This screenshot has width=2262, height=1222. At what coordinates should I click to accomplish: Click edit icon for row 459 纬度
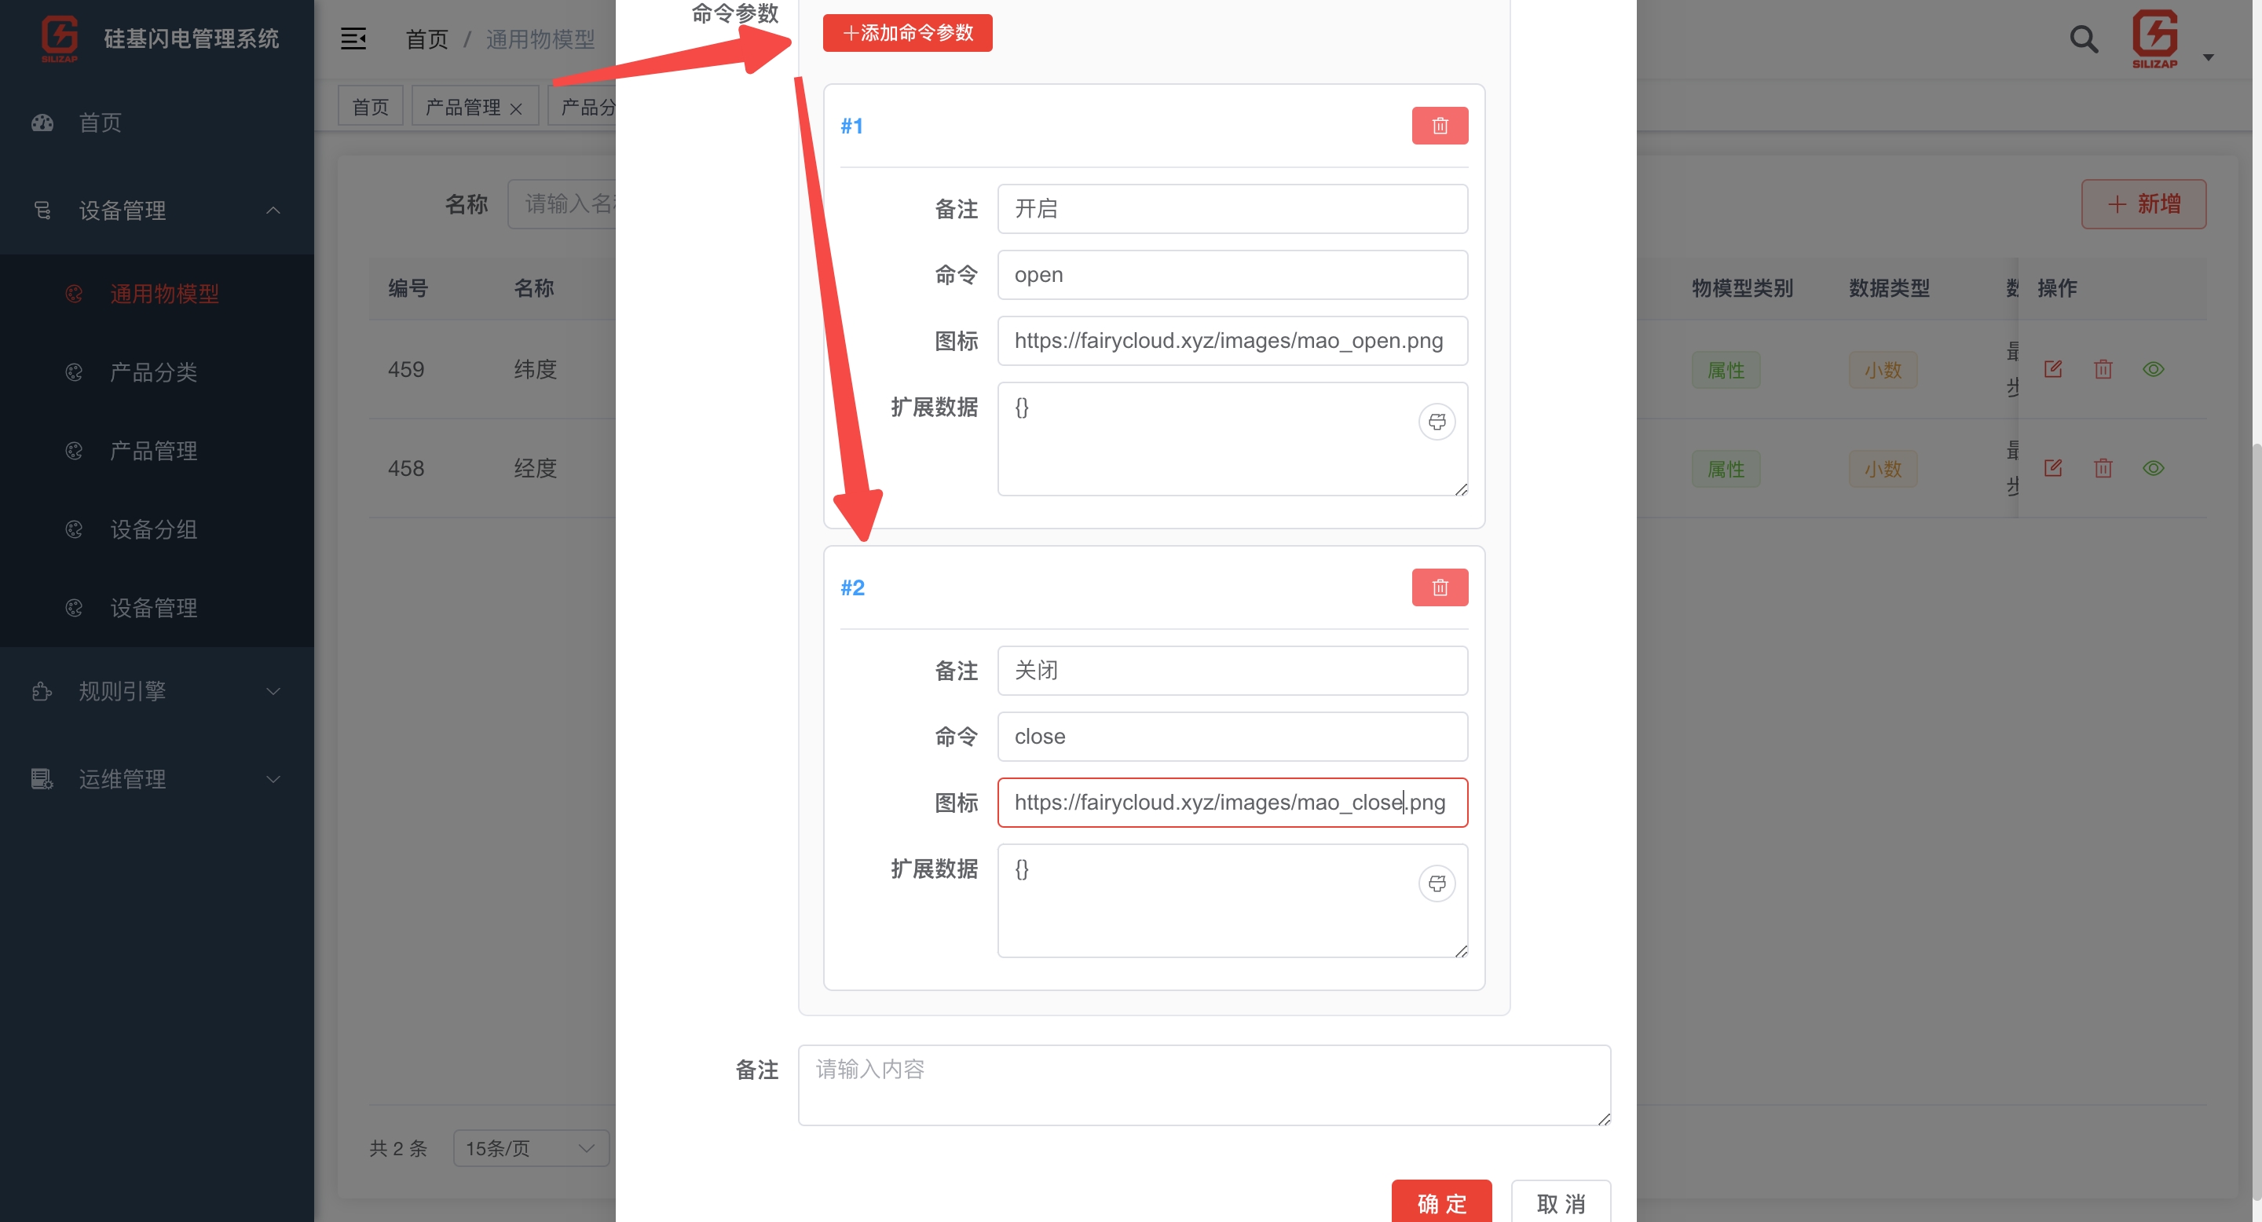2052,368
